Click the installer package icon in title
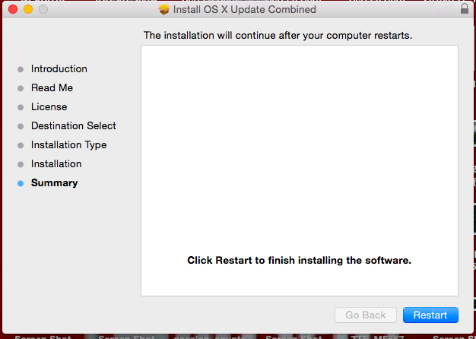Screen dimensions: 476x339 164,9
